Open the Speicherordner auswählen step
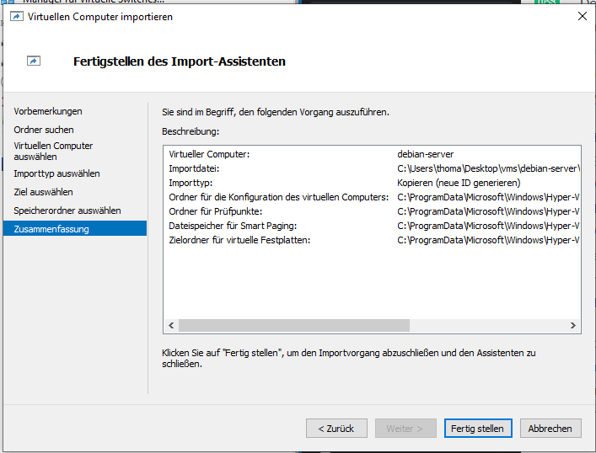 67,211
